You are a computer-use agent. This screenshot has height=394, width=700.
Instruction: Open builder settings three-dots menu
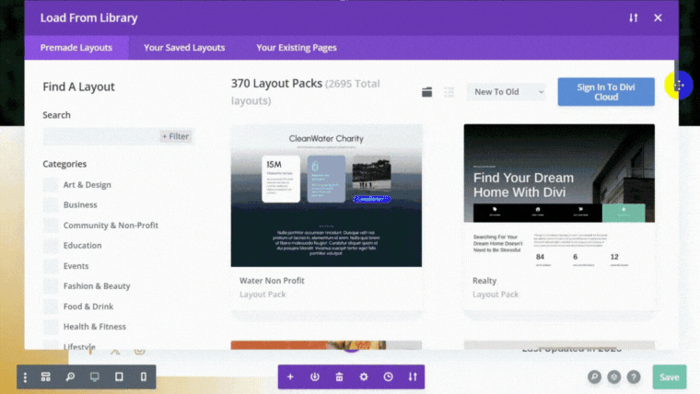click(25, 377)
